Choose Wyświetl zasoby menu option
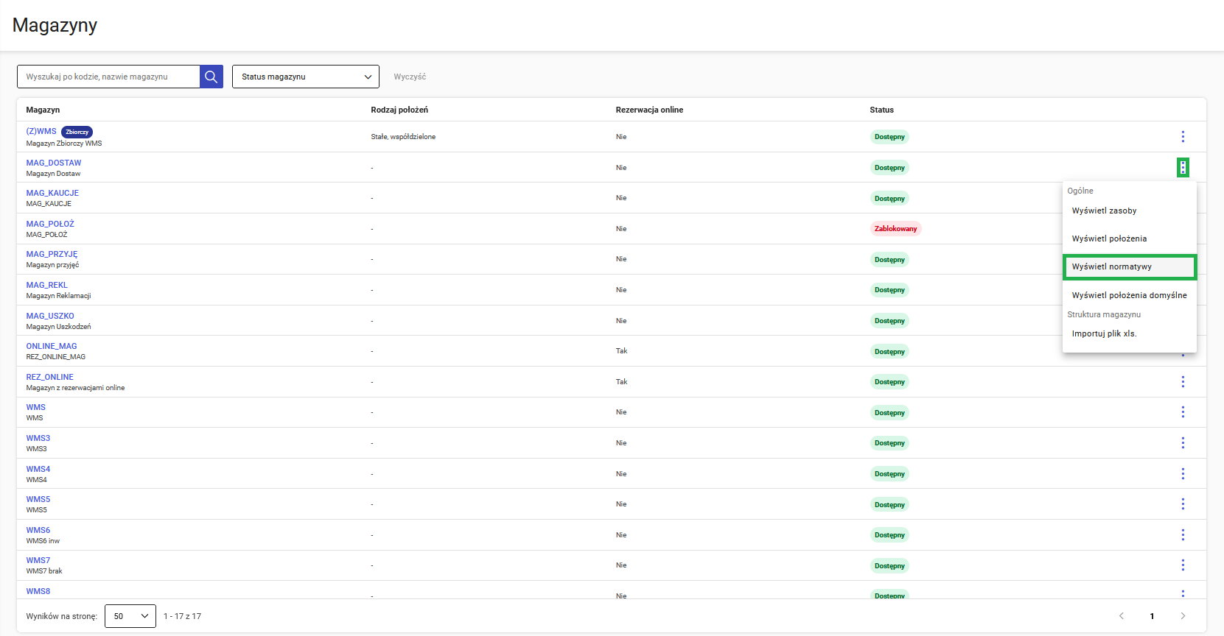Viewport: 1224px width, 636px height. coord(1104,211)
